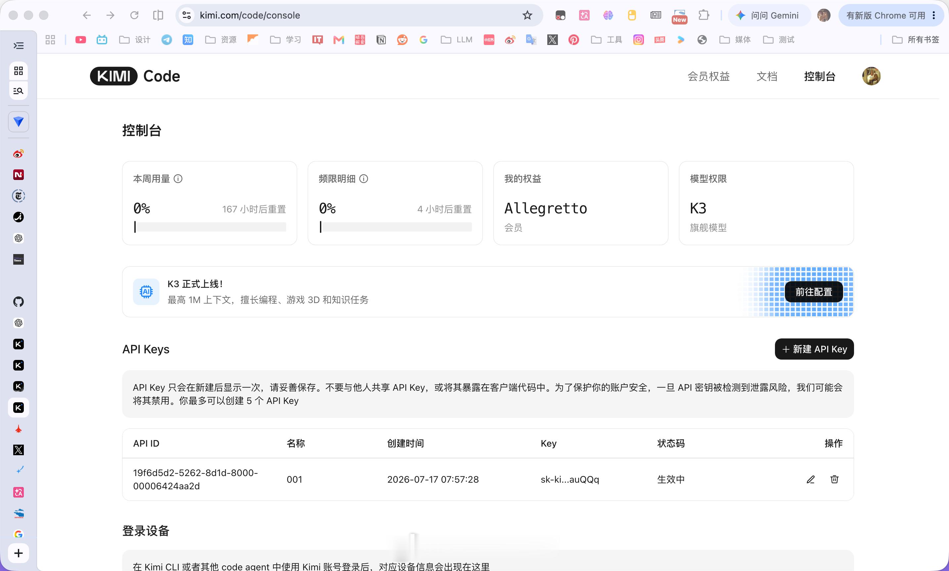This screenshot has width=949, height=571.
Task: Open the pink translate icon in sidebar
Action: pyautogui.click(x=19, y=492)
